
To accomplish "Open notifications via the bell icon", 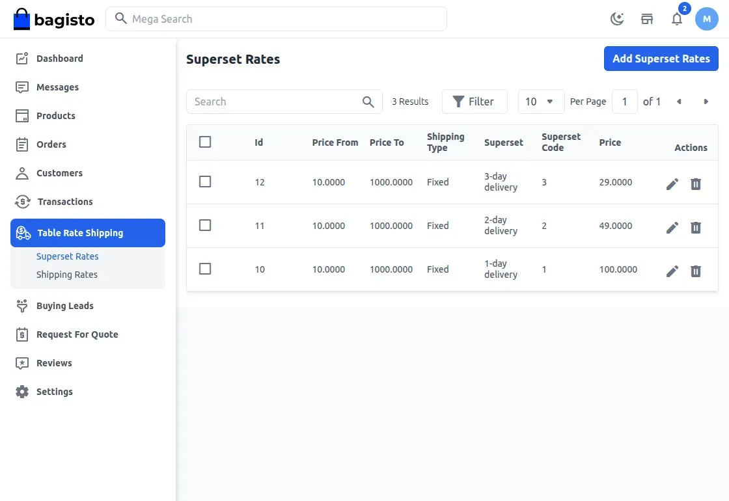I will pos(677,19).
